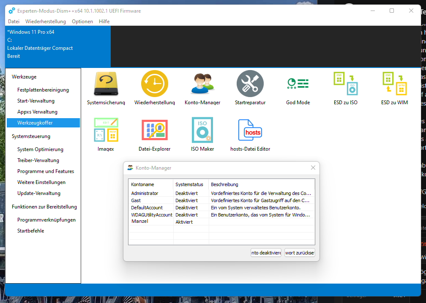Select Programmverknüpfungen in sidebar
The image size is (426, 303).
click(43, 220)
